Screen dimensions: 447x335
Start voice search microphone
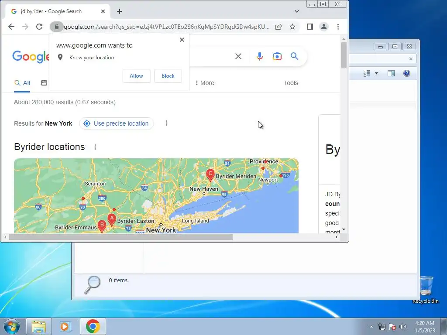[x=259, y=56]
